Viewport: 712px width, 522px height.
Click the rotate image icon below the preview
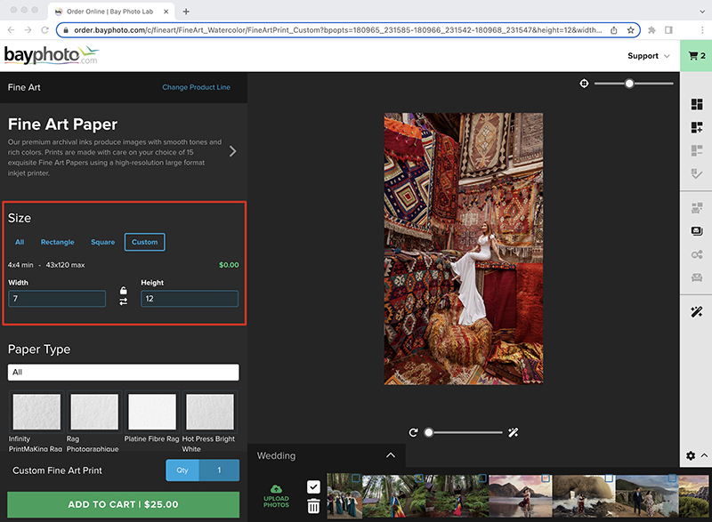413,433
